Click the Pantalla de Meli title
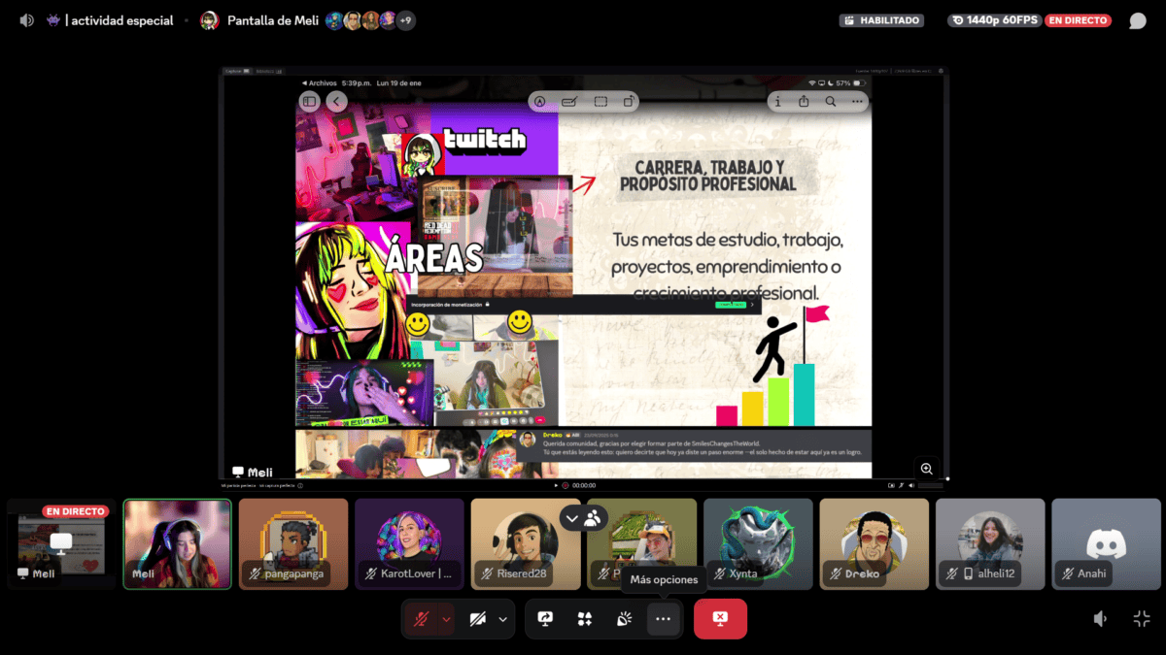The image size is (1166, 655). point(273,20)
